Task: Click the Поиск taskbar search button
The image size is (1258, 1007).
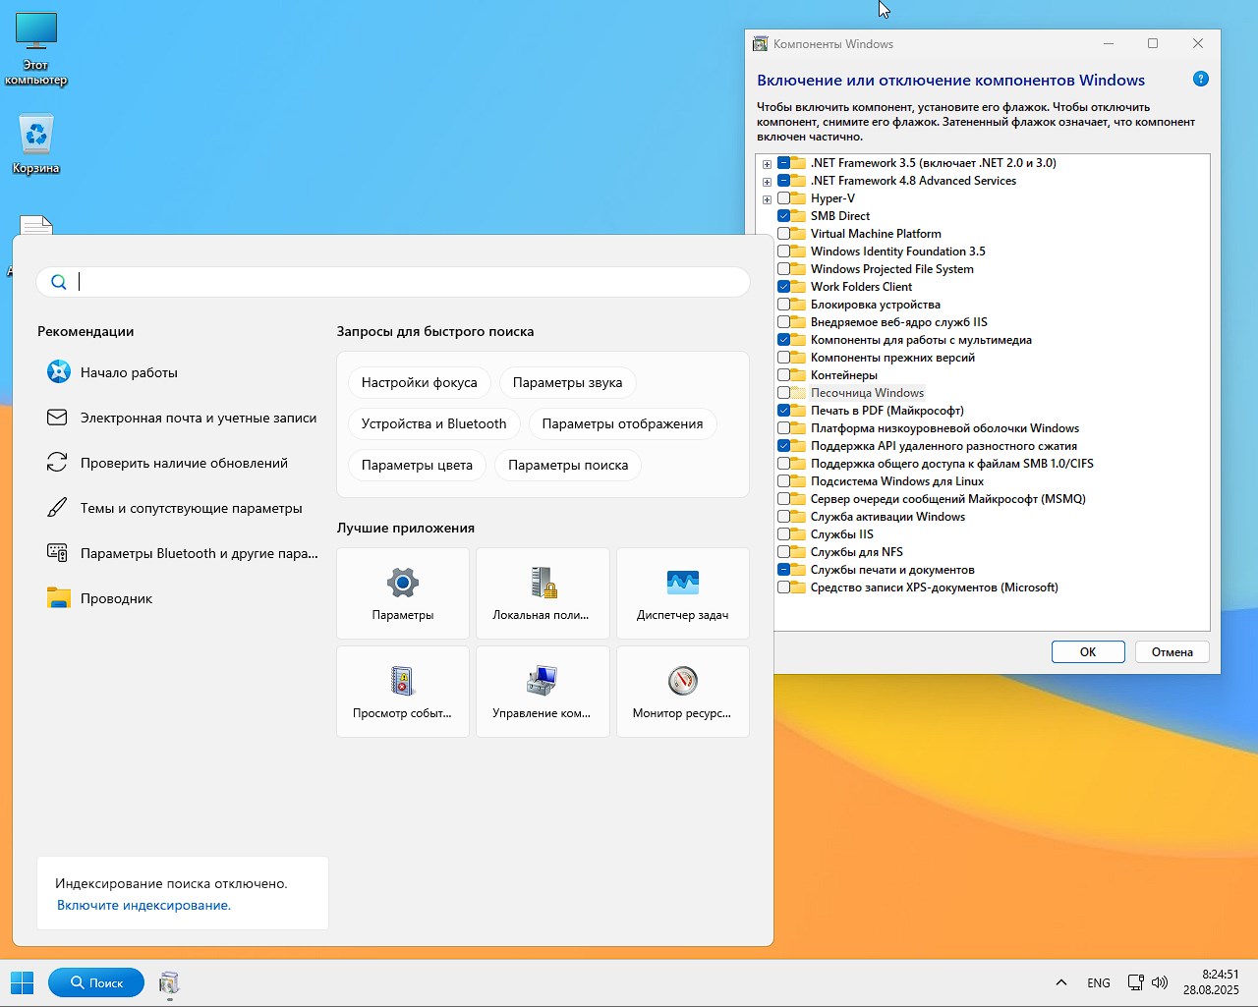Action: [x=96, y=982]
